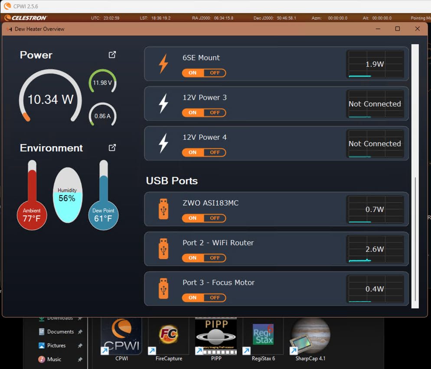Click the 0.86 A current gauge
The width and height of the screenshot is (431, 369).
click(x=102, y=115)
